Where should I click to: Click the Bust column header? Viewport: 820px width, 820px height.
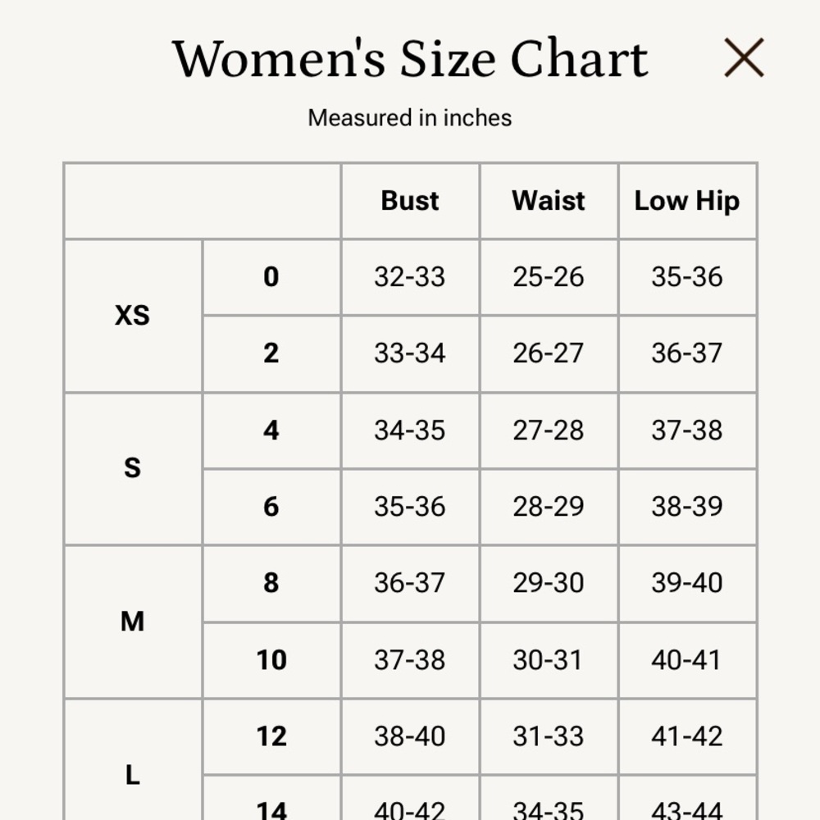pyautogui.click(x=410, y=201)
